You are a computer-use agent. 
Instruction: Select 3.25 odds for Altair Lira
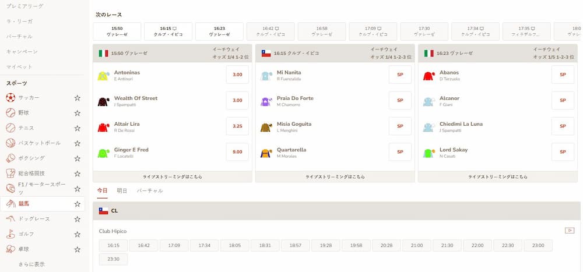tap(237, 126)
